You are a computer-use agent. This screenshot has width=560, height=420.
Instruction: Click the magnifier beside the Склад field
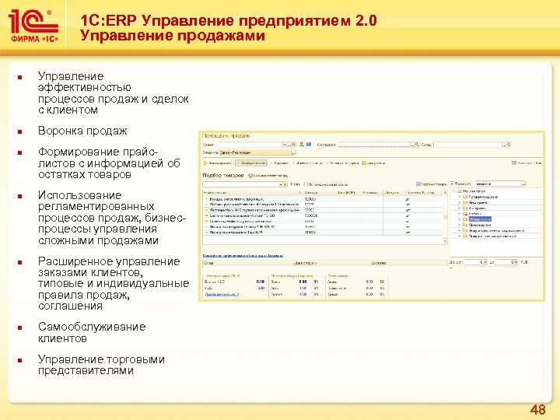click(509, 145)
